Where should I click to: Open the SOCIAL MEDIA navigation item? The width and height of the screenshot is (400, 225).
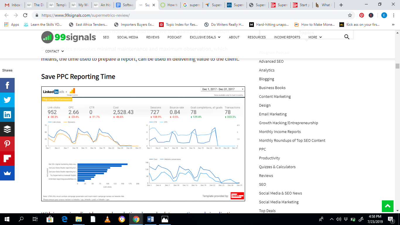[x=128, y=37]
